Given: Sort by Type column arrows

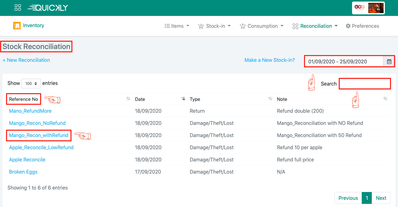Looking at the screenshot, I should [270, 99].
